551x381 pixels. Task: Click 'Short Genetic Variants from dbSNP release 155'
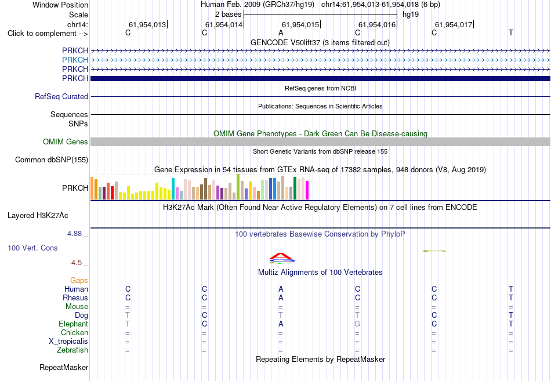click(x=320, y=151)
